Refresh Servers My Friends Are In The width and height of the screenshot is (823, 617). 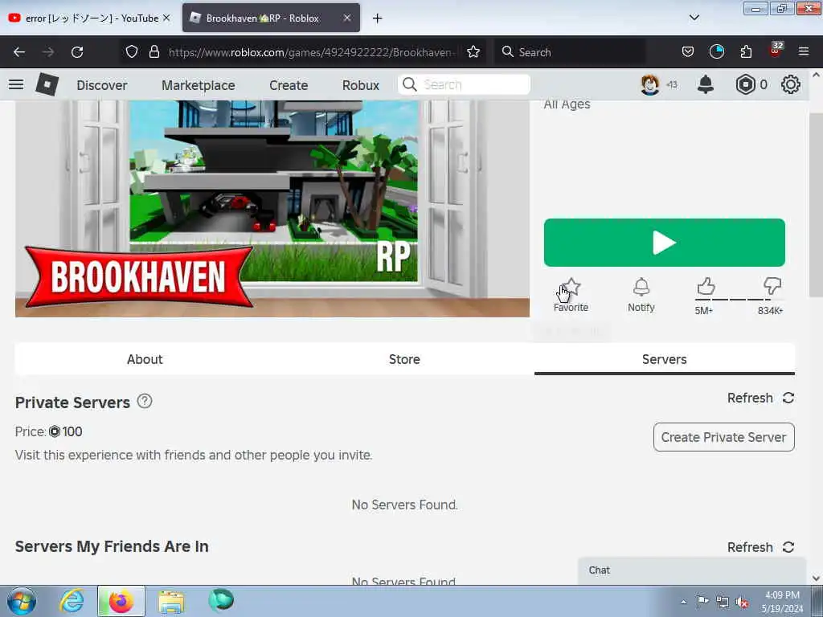click(x=760, y=547)
